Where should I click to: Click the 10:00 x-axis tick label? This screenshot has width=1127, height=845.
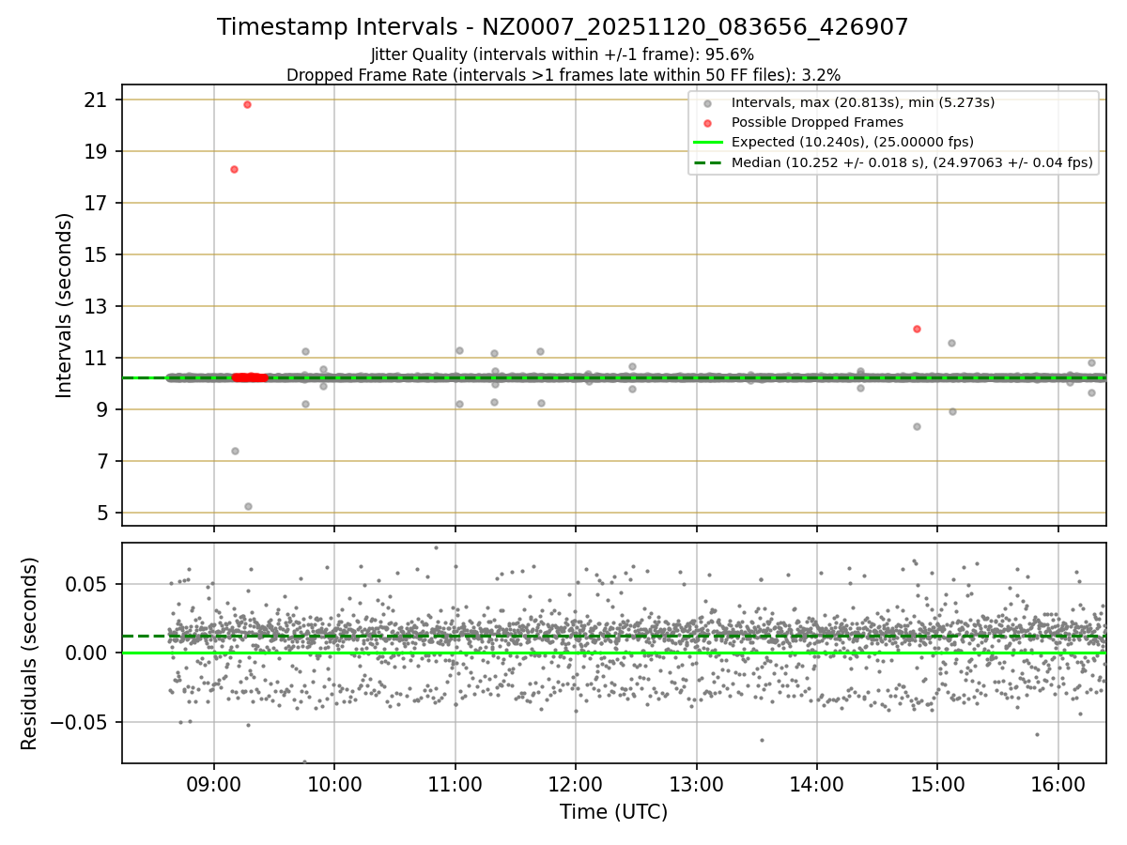[x=335, y=785]
